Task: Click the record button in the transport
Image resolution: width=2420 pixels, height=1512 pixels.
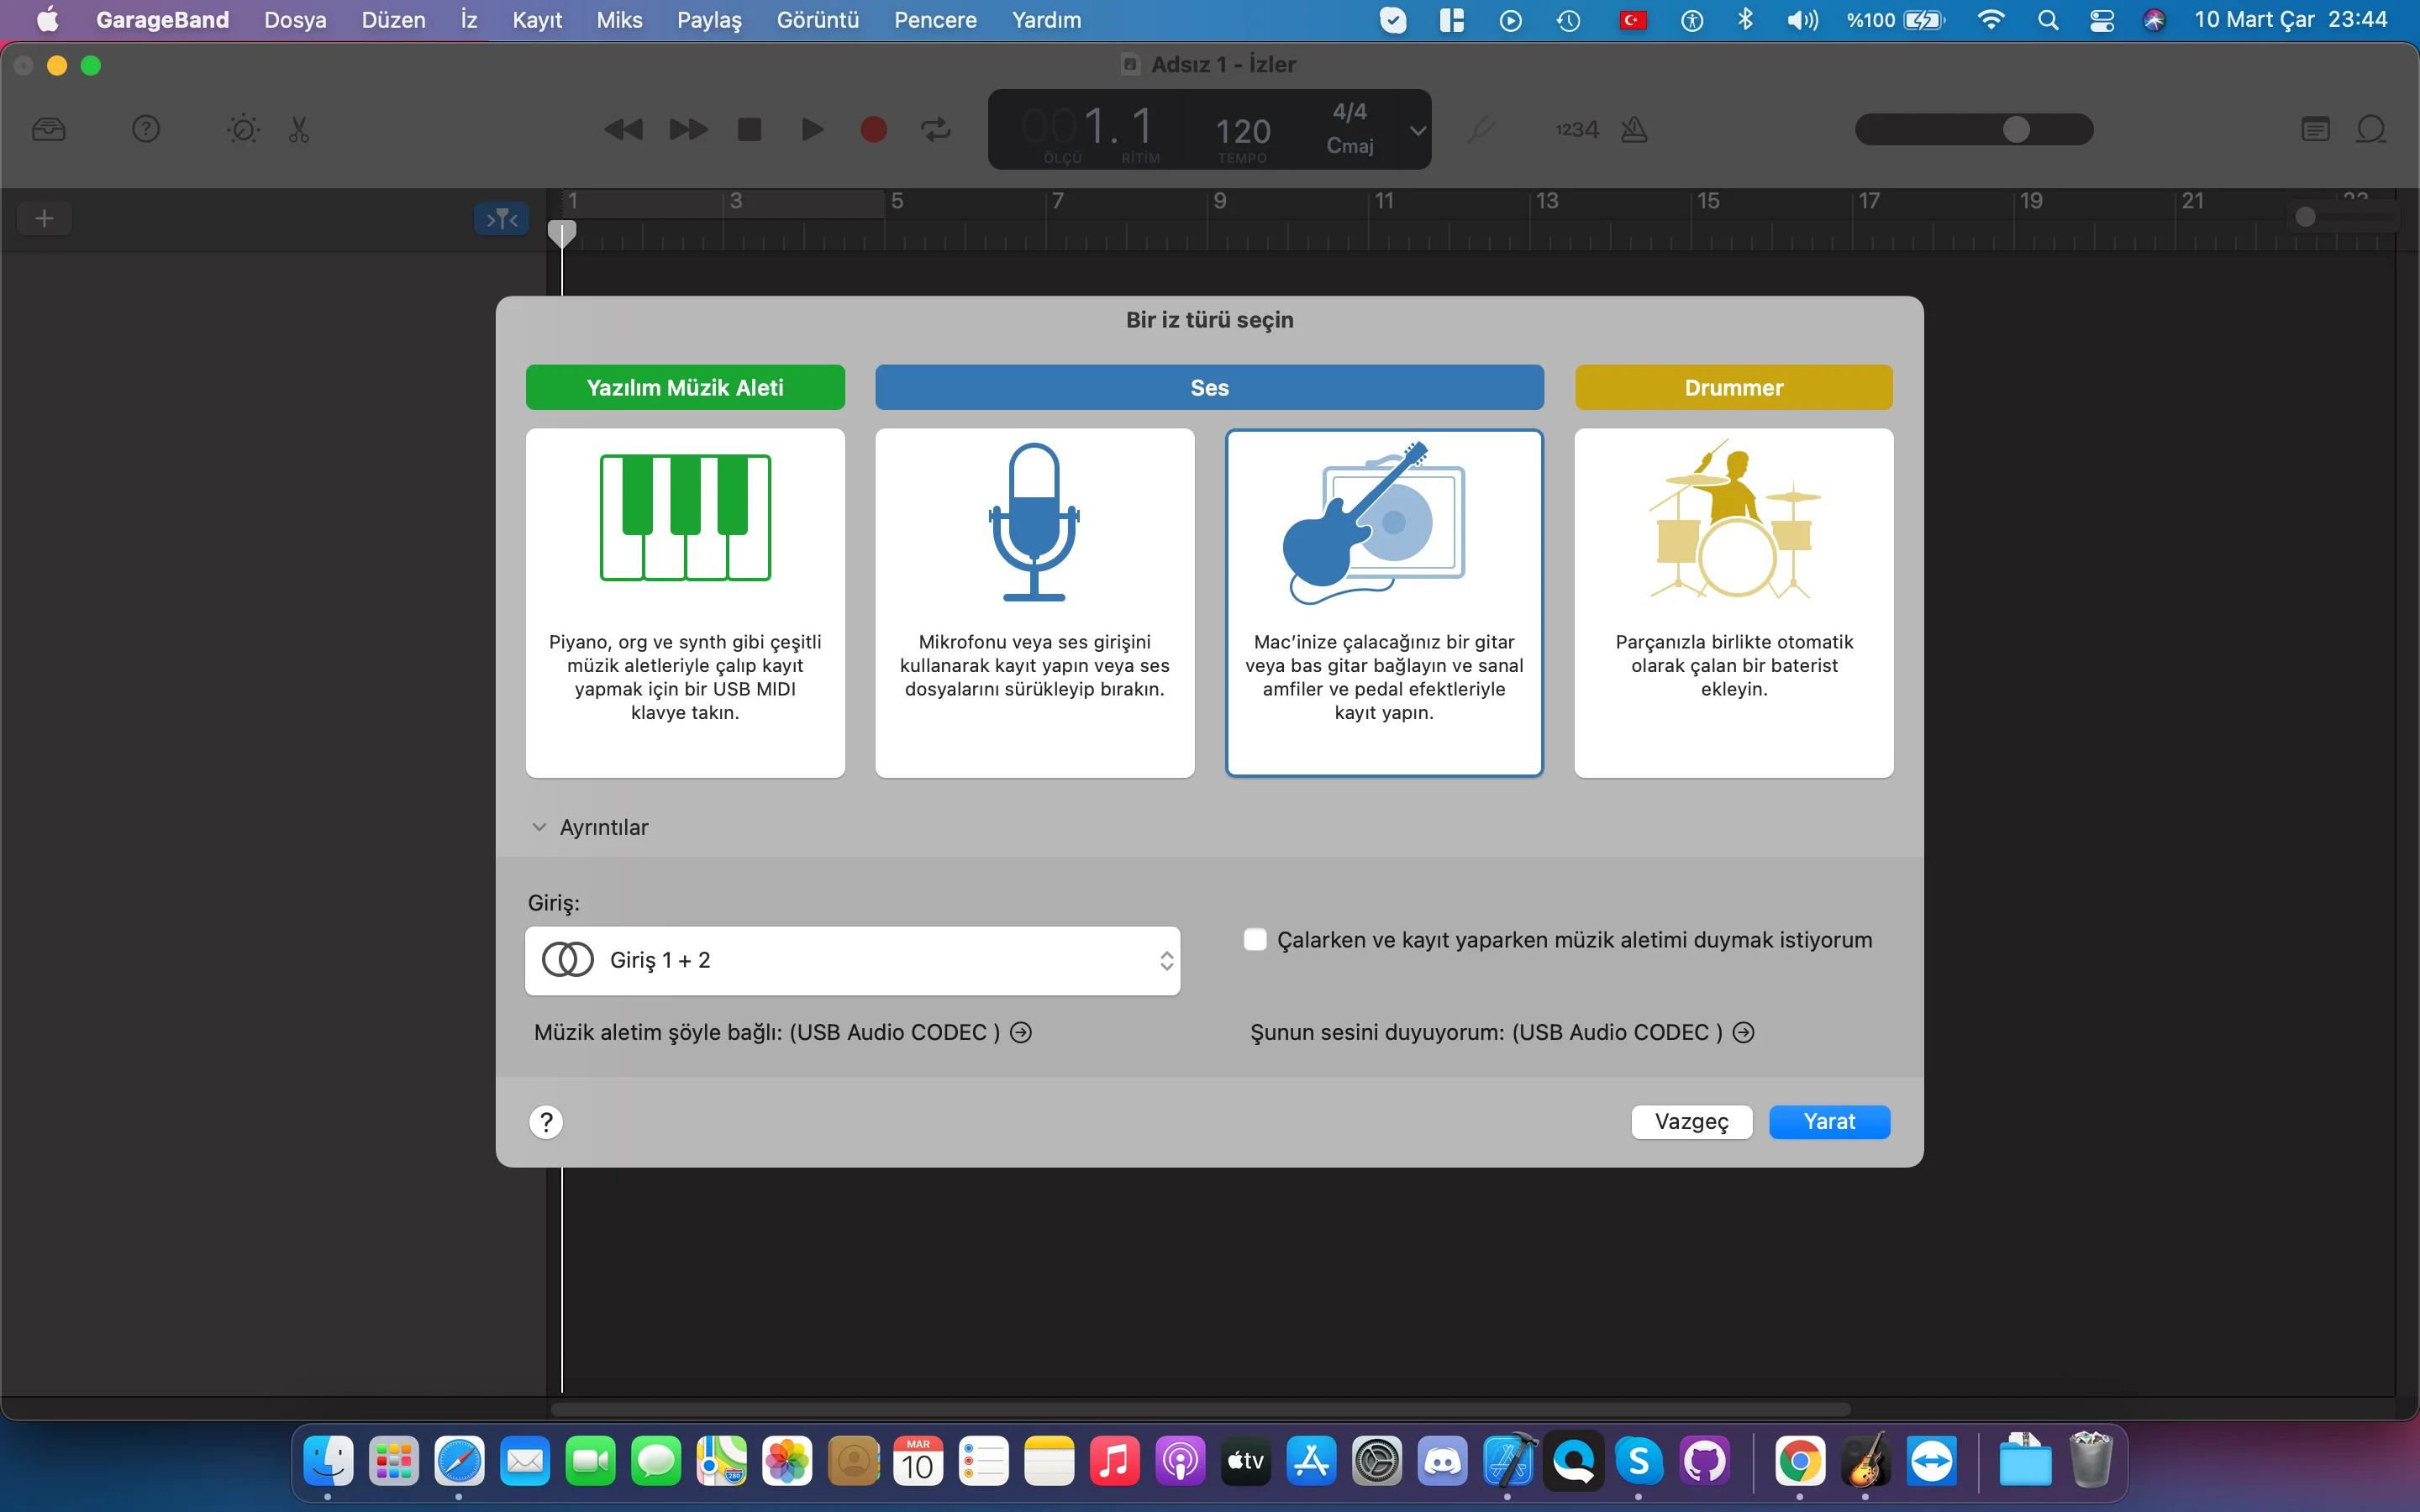Action: point(873,130)
